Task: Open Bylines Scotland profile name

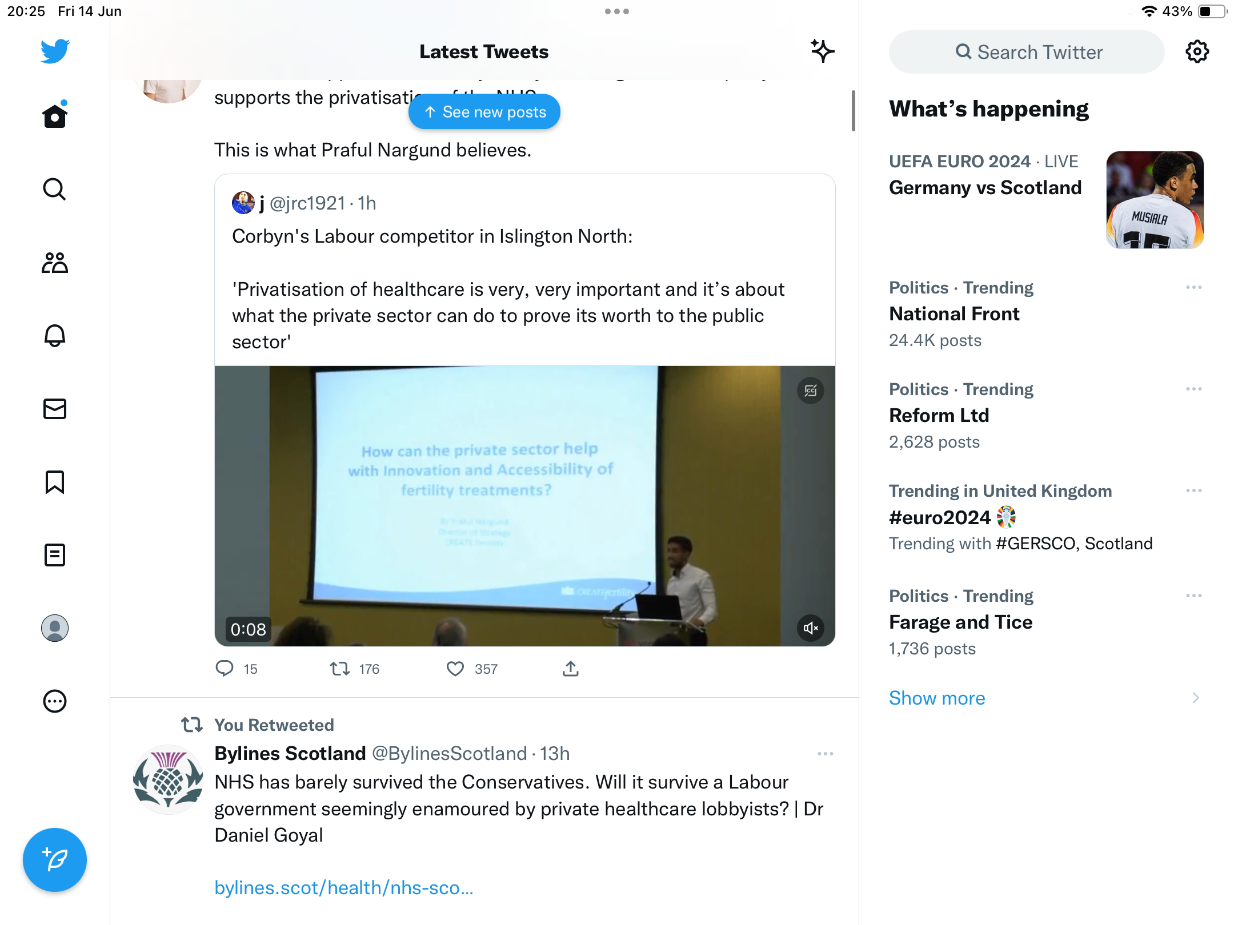Action: [x=290, y=754]
